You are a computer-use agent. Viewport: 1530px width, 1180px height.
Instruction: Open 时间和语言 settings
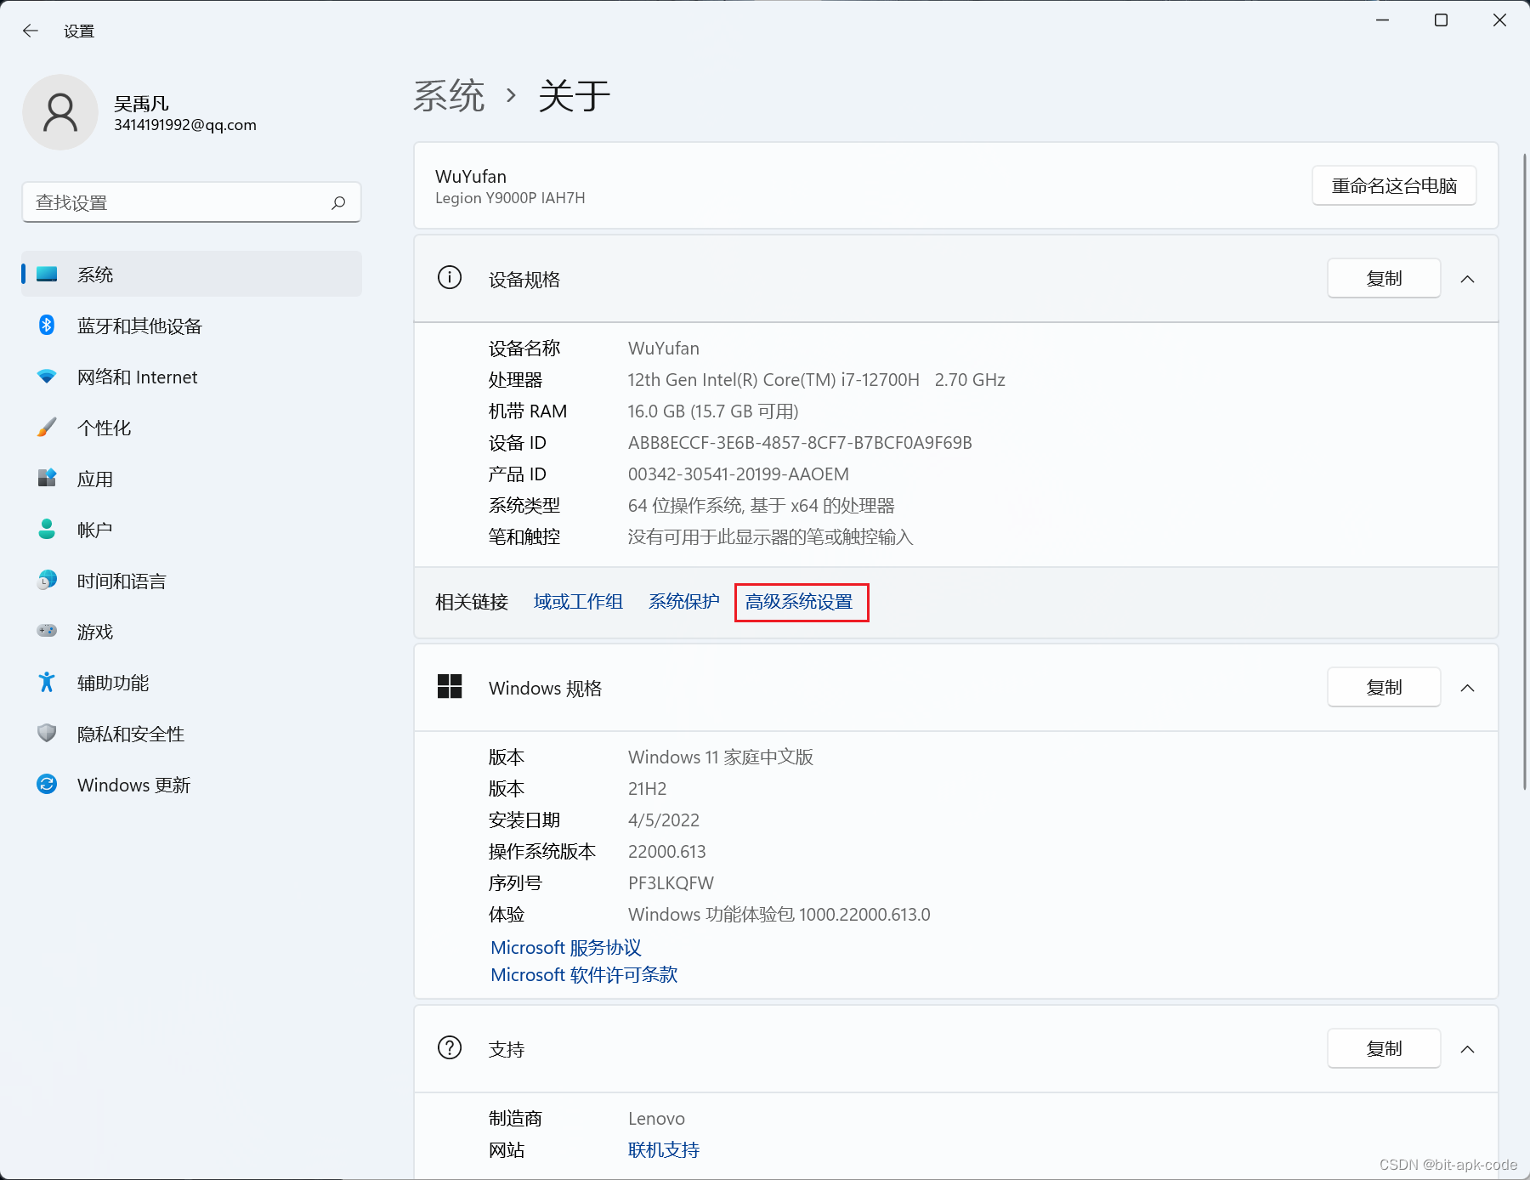[x=192, y=581]
